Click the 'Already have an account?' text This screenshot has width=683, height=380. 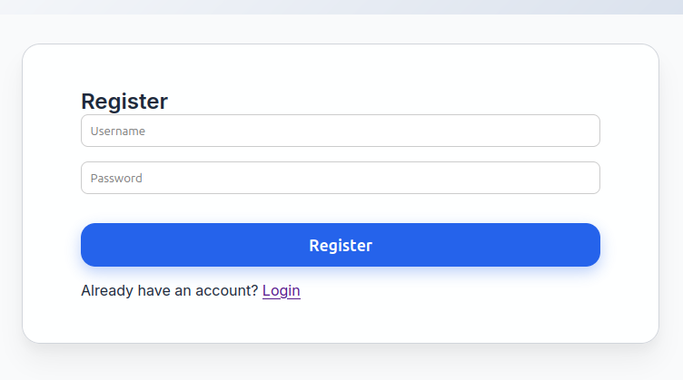(x=169, y=291)
